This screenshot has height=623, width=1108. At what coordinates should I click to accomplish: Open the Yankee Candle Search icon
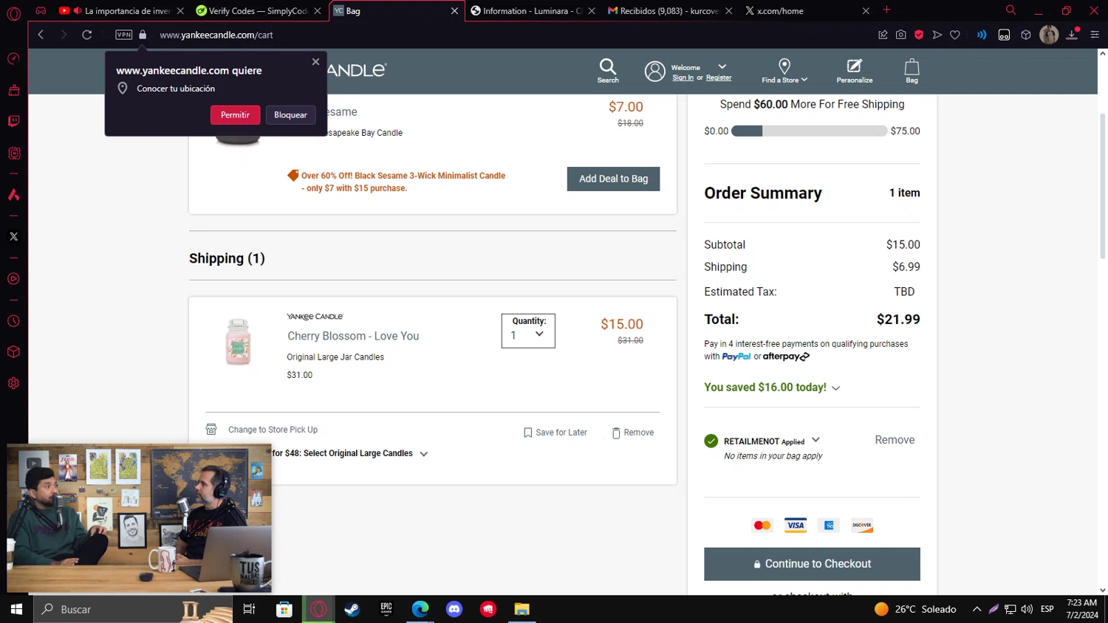tap(608, 71)
